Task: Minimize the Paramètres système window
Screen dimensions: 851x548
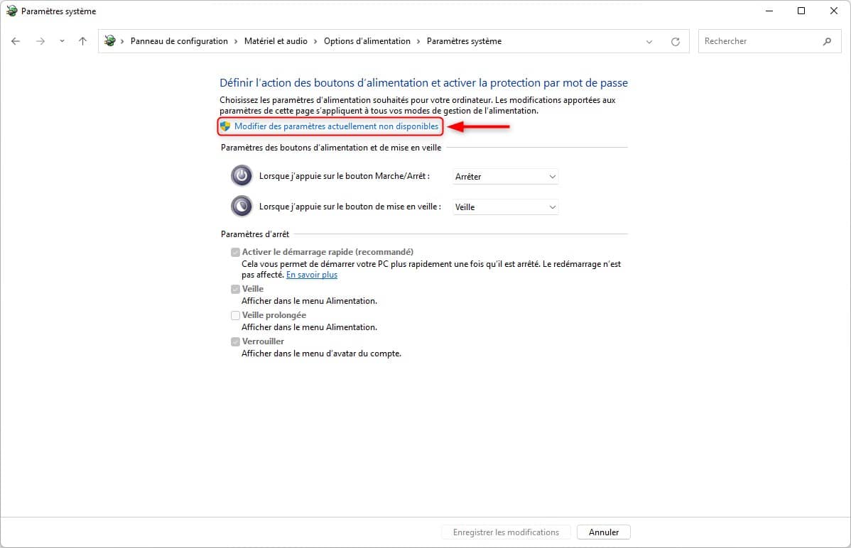Action: [769, 11]
